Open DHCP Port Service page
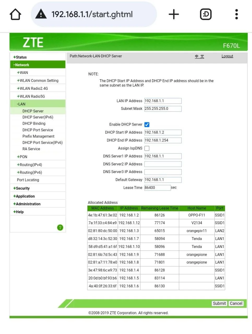 [38, 130]
